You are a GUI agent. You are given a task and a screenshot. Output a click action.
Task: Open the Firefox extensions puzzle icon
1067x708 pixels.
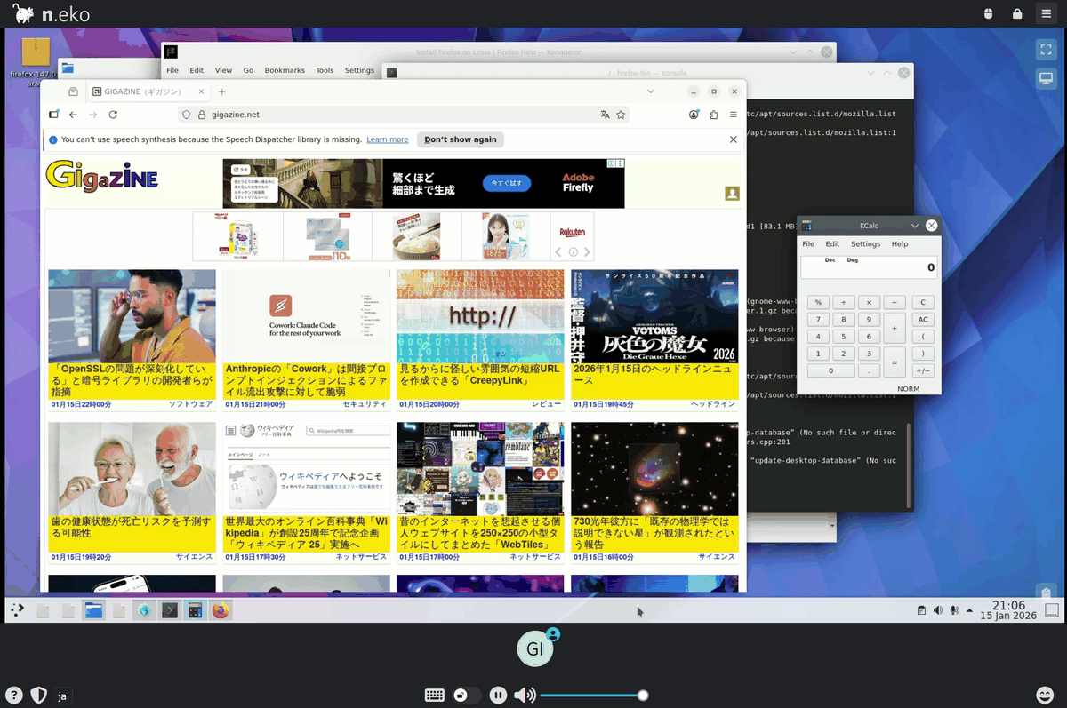pos(714,115)
